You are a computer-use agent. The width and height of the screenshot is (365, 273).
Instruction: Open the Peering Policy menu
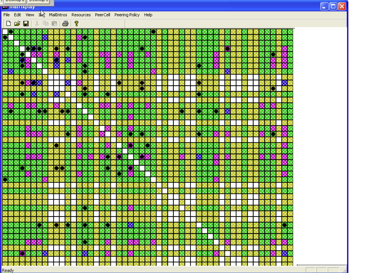[127, 15]
